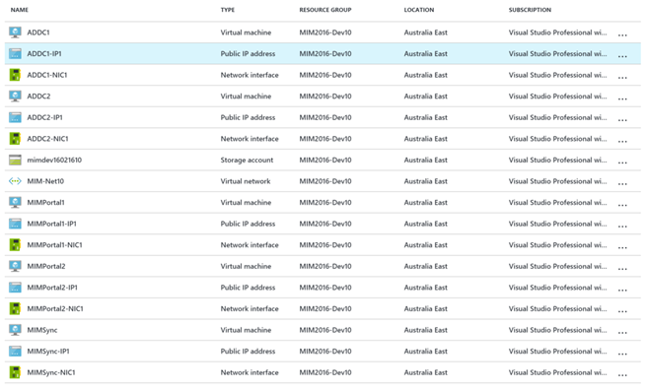Open the ellipsis menu for ADDC2-IP1

pos(622,120)
